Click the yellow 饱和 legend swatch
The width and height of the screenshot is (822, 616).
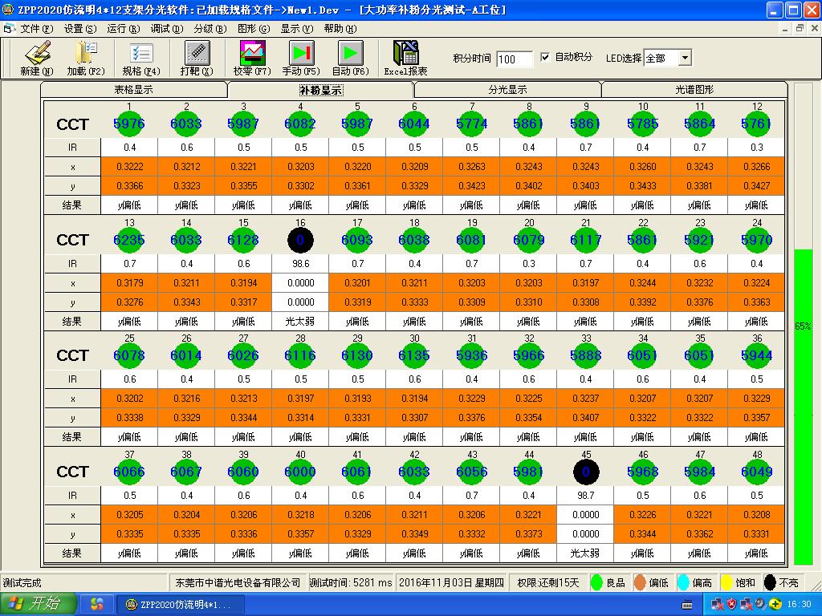click(726, 582)
